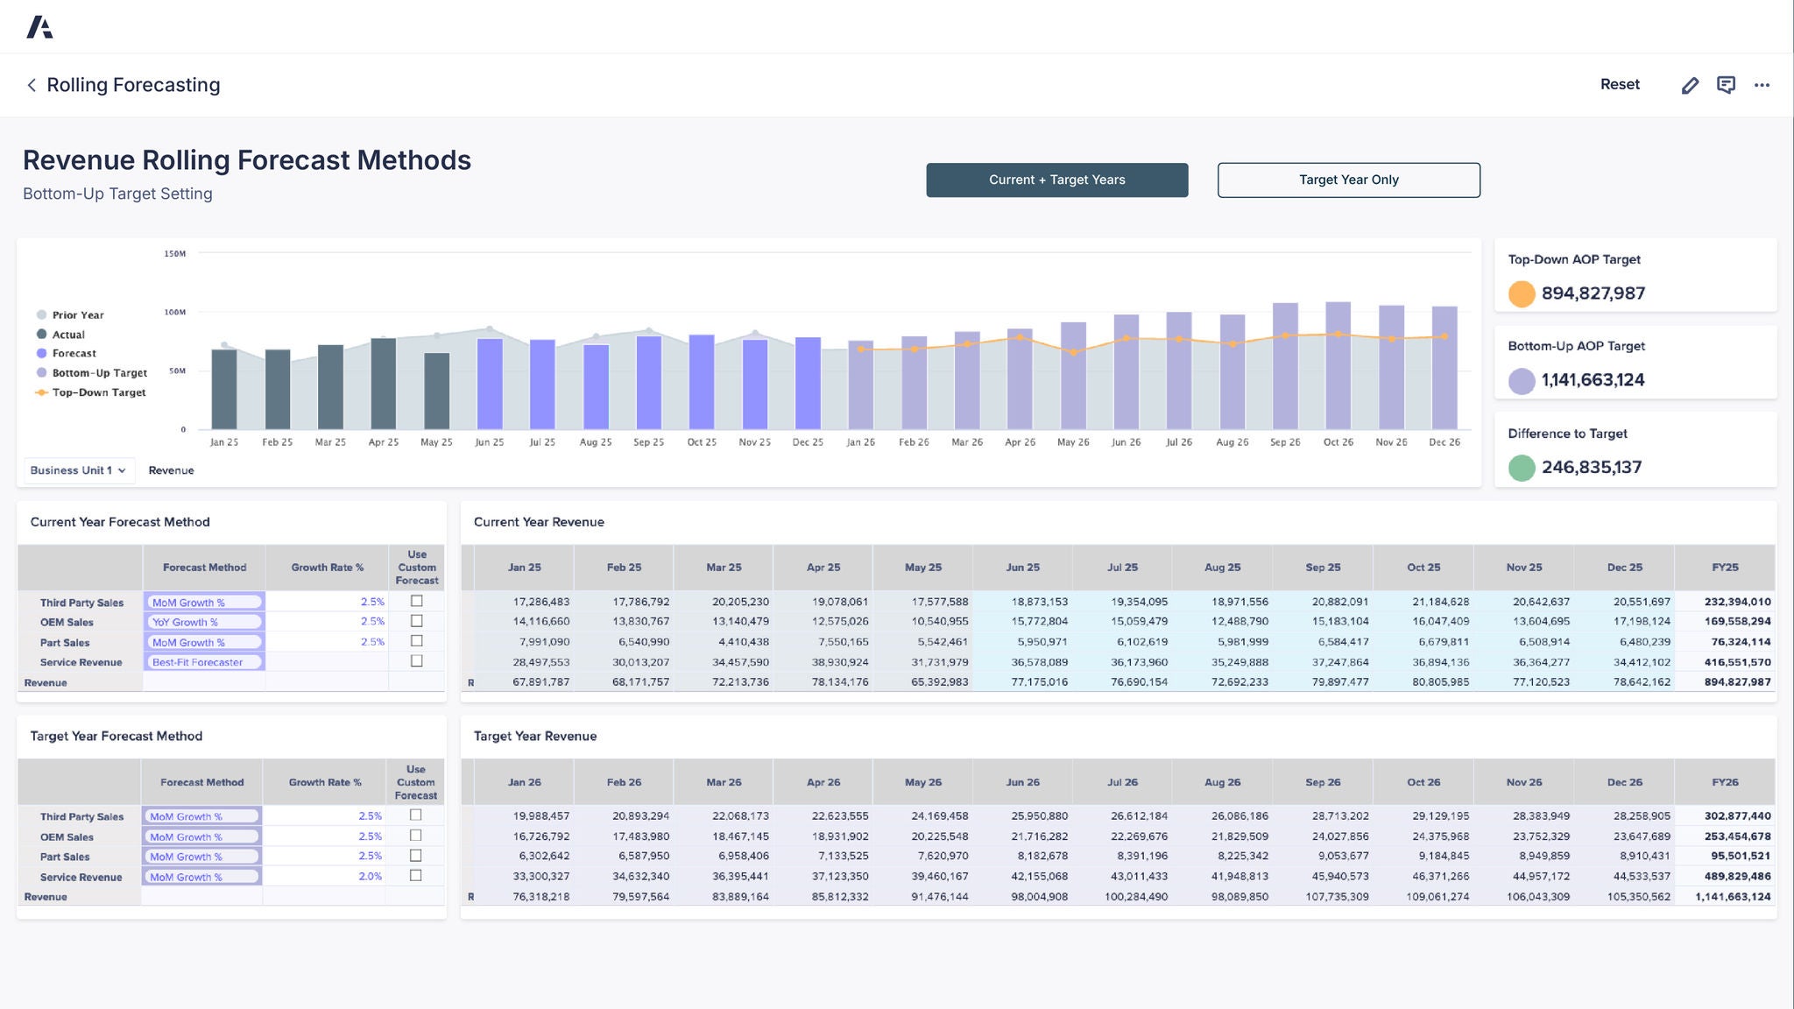Click the edit pencil icon
1794x1009 pixels.
pyautogui.click(x=1690, y=84)
